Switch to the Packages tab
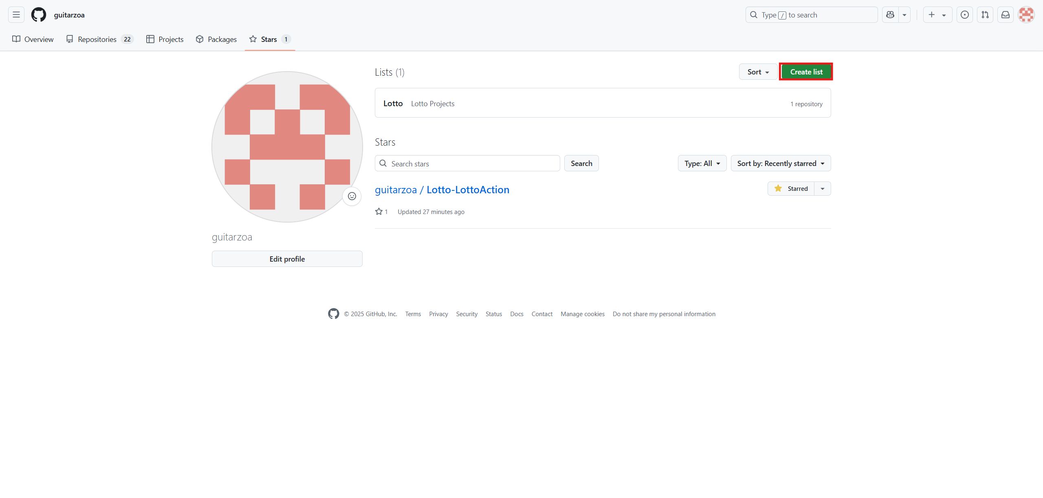 [216, 39]
